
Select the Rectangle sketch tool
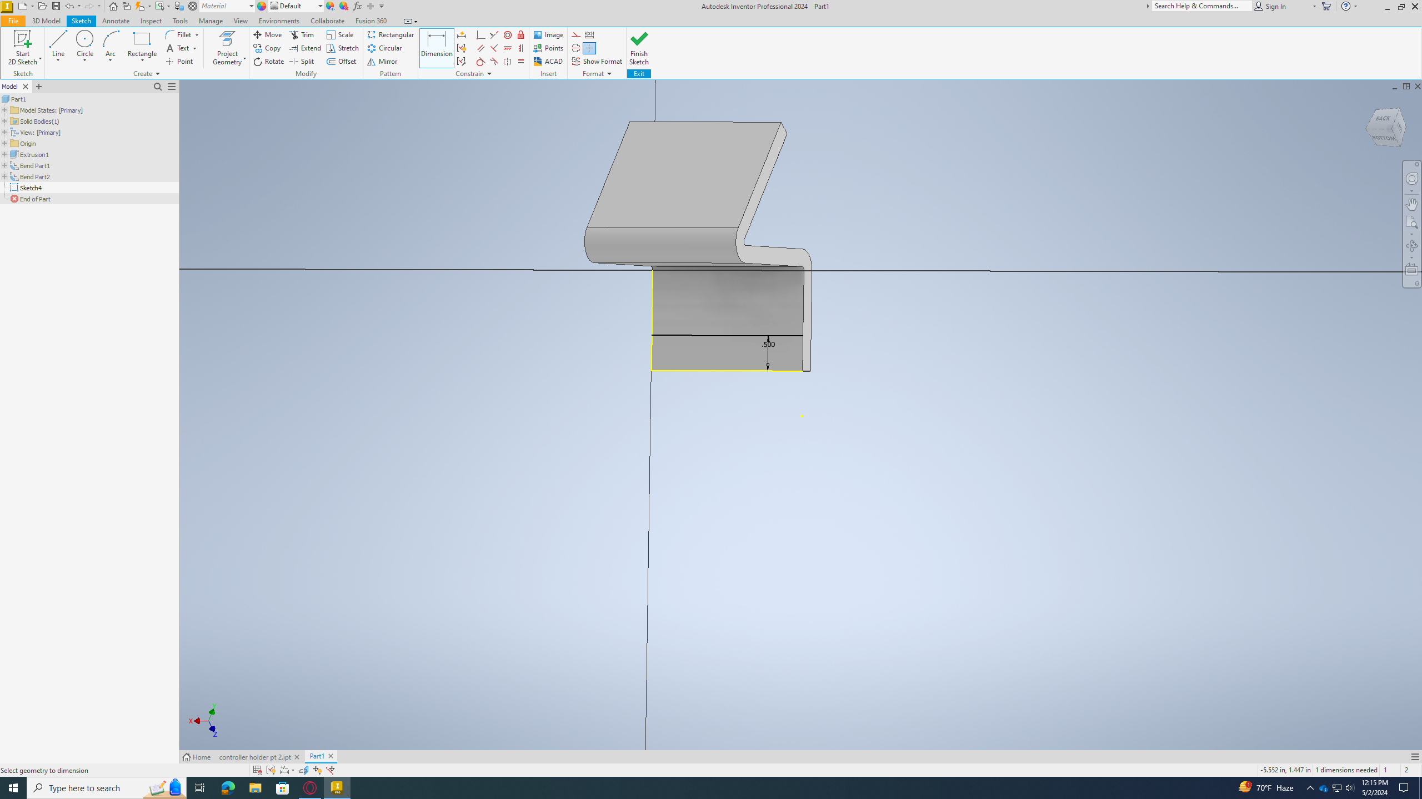click(142, 44)
